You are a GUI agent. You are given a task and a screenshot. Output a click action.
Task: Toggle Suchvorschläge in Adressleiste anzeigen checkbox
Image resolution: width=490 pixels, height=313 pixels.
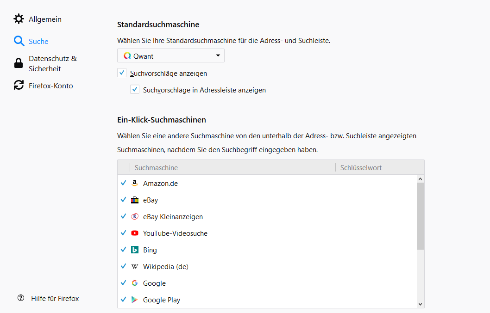point(135,89)
